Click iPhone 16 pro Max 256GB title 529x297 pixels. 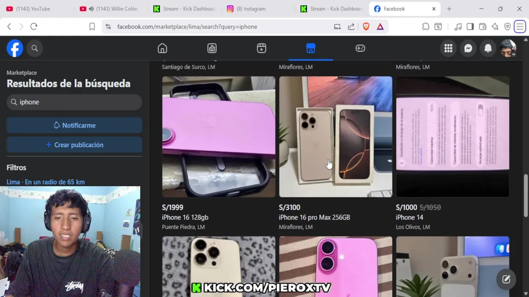coord(315,217)
